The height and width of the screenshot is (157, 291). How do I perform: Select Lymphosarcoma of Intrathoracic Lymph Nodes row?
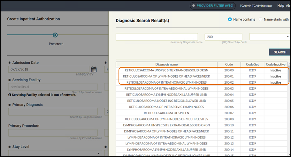(x=166, y=138)
